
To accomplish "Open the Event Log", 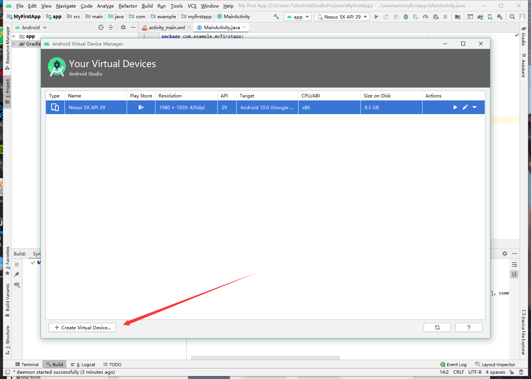I will (x=453, y=364).
